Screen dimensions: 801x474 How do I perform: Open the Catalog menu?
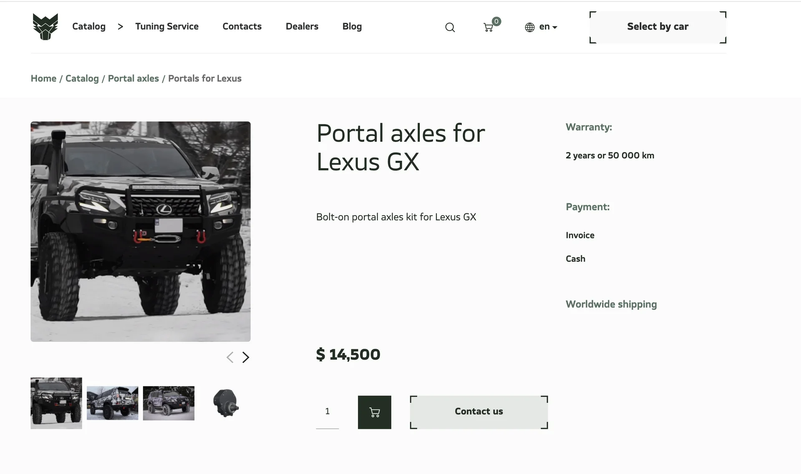[x=89, y=27]
